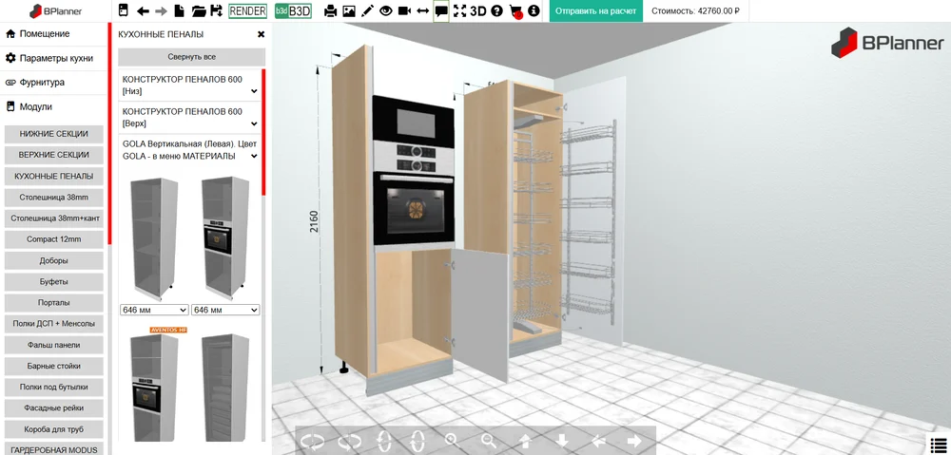The width and height of the screenshot is (951, 455).
Task: Toggle visibility with the eye icon
Action: (x=386, y=11)
